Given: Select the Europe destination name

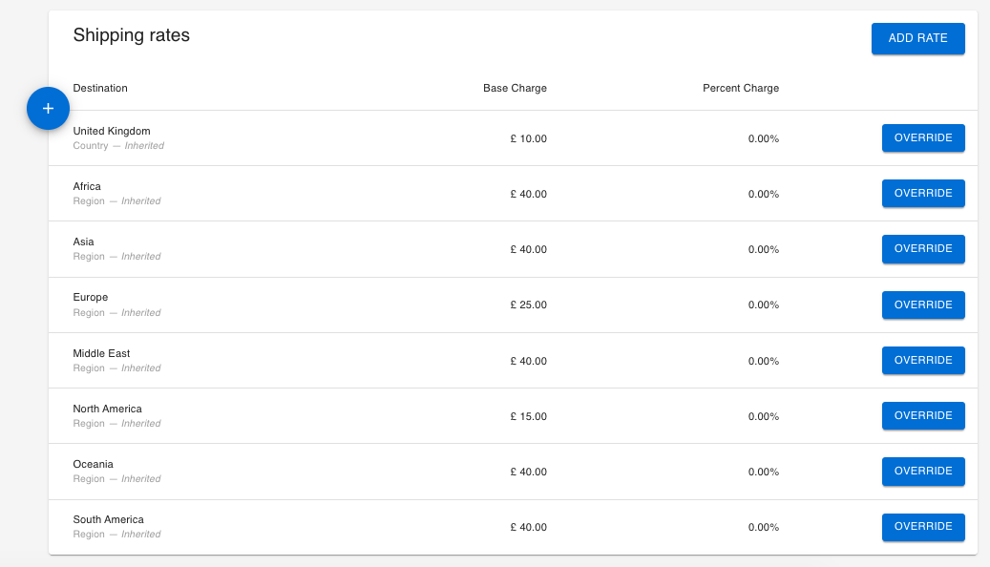Looking at the screenshot, I should pyautogui.click(x=91, y=298).
